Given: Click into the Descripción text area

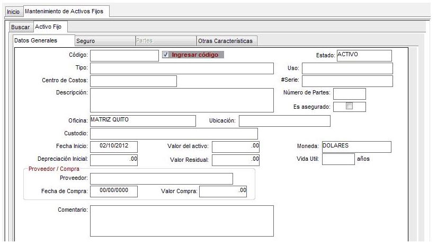Looking at the screenshot, I should (182, 100).
